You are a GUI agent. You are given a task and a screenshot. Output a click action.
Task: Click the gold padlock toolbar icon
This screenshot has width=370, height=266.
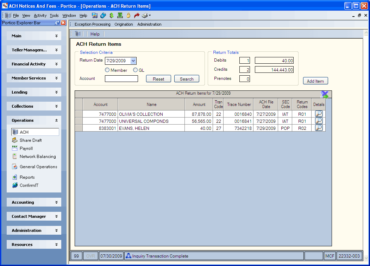click(x=128, y=15)
